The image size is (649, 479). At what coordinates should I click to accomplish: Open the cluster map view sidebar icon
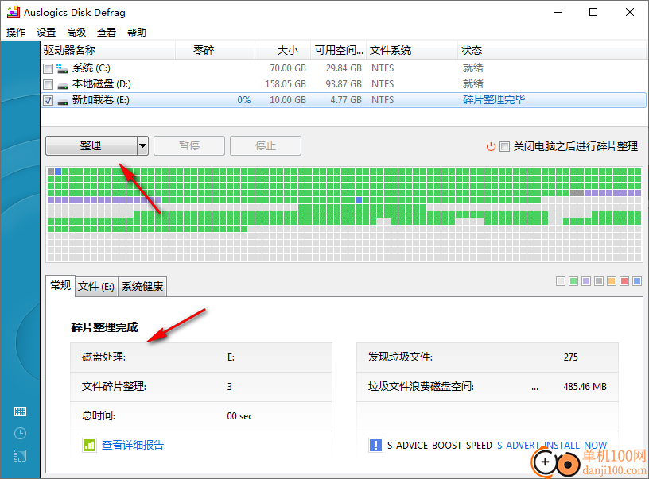pyautogui.click(x=21, y=411)
